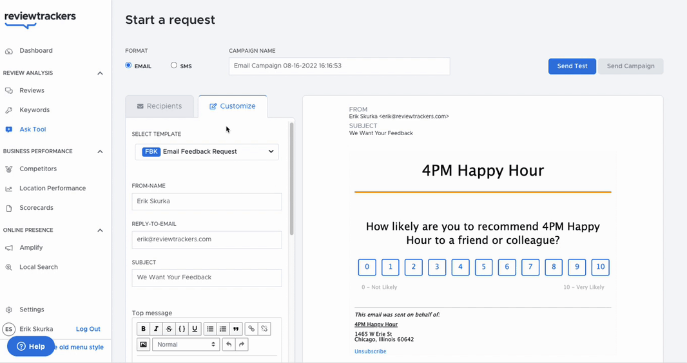This screenshot has height=363, width=687.
Task: Click the Campaign Name input field
Action: 339,66
